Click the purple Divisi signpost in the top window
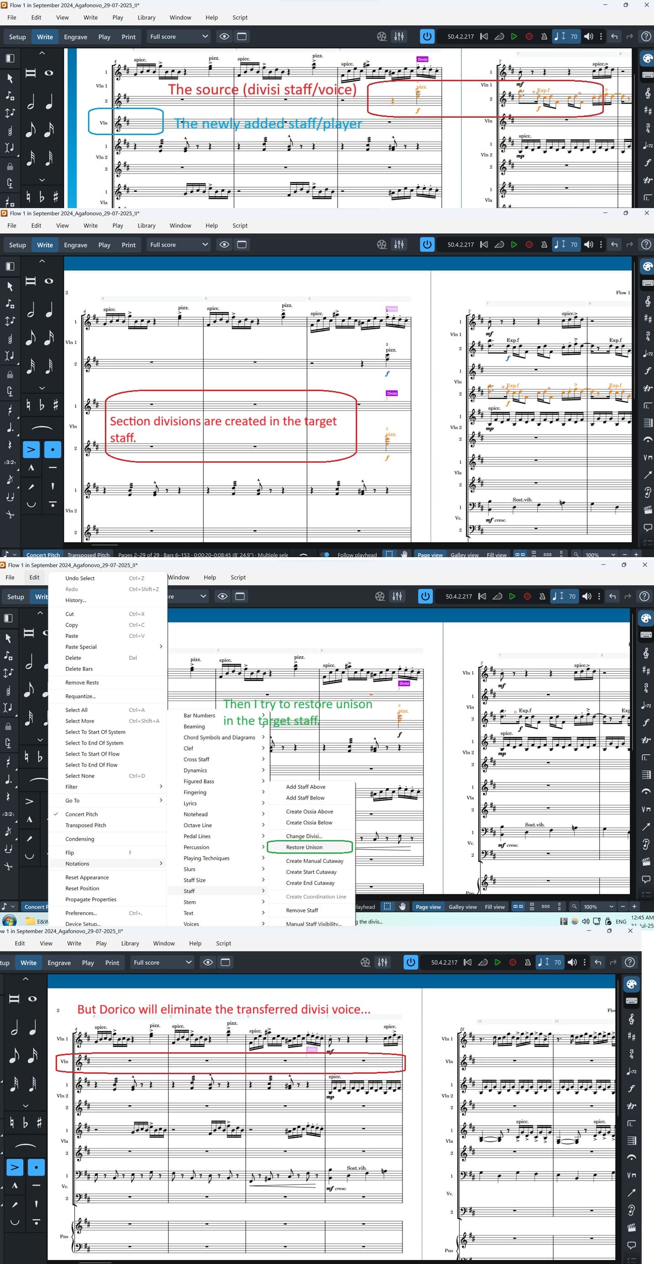Viewport: 654px width, 1264px height. [x=422, y=59]
